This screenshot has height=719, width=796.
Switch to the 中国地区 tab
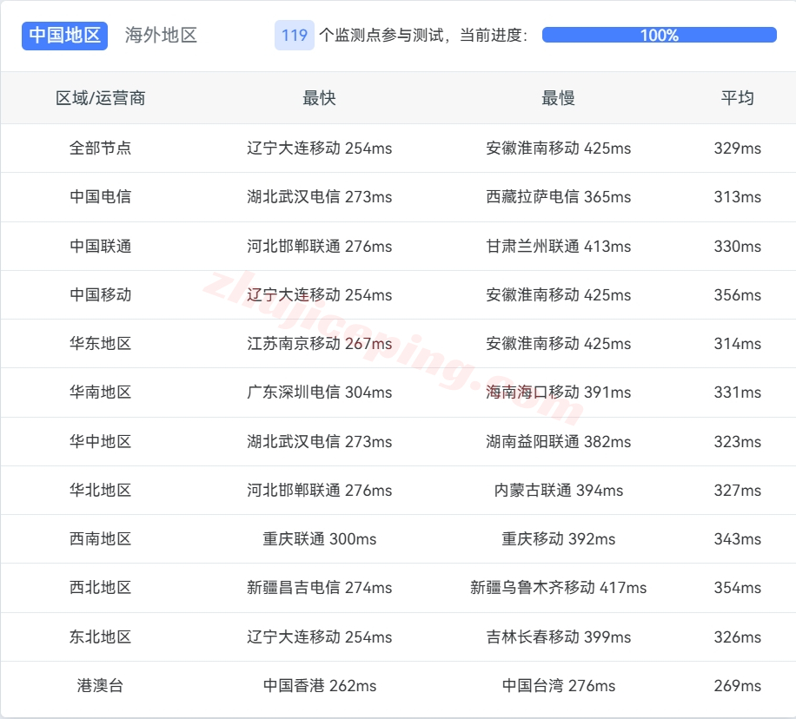point(64,36)
